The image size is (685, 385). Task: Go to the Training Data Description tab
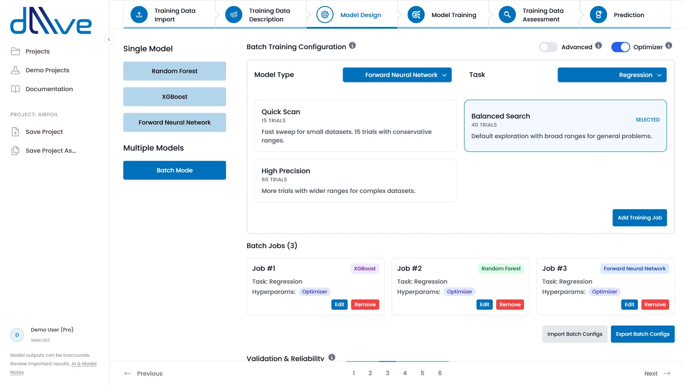tap(261, 15)
